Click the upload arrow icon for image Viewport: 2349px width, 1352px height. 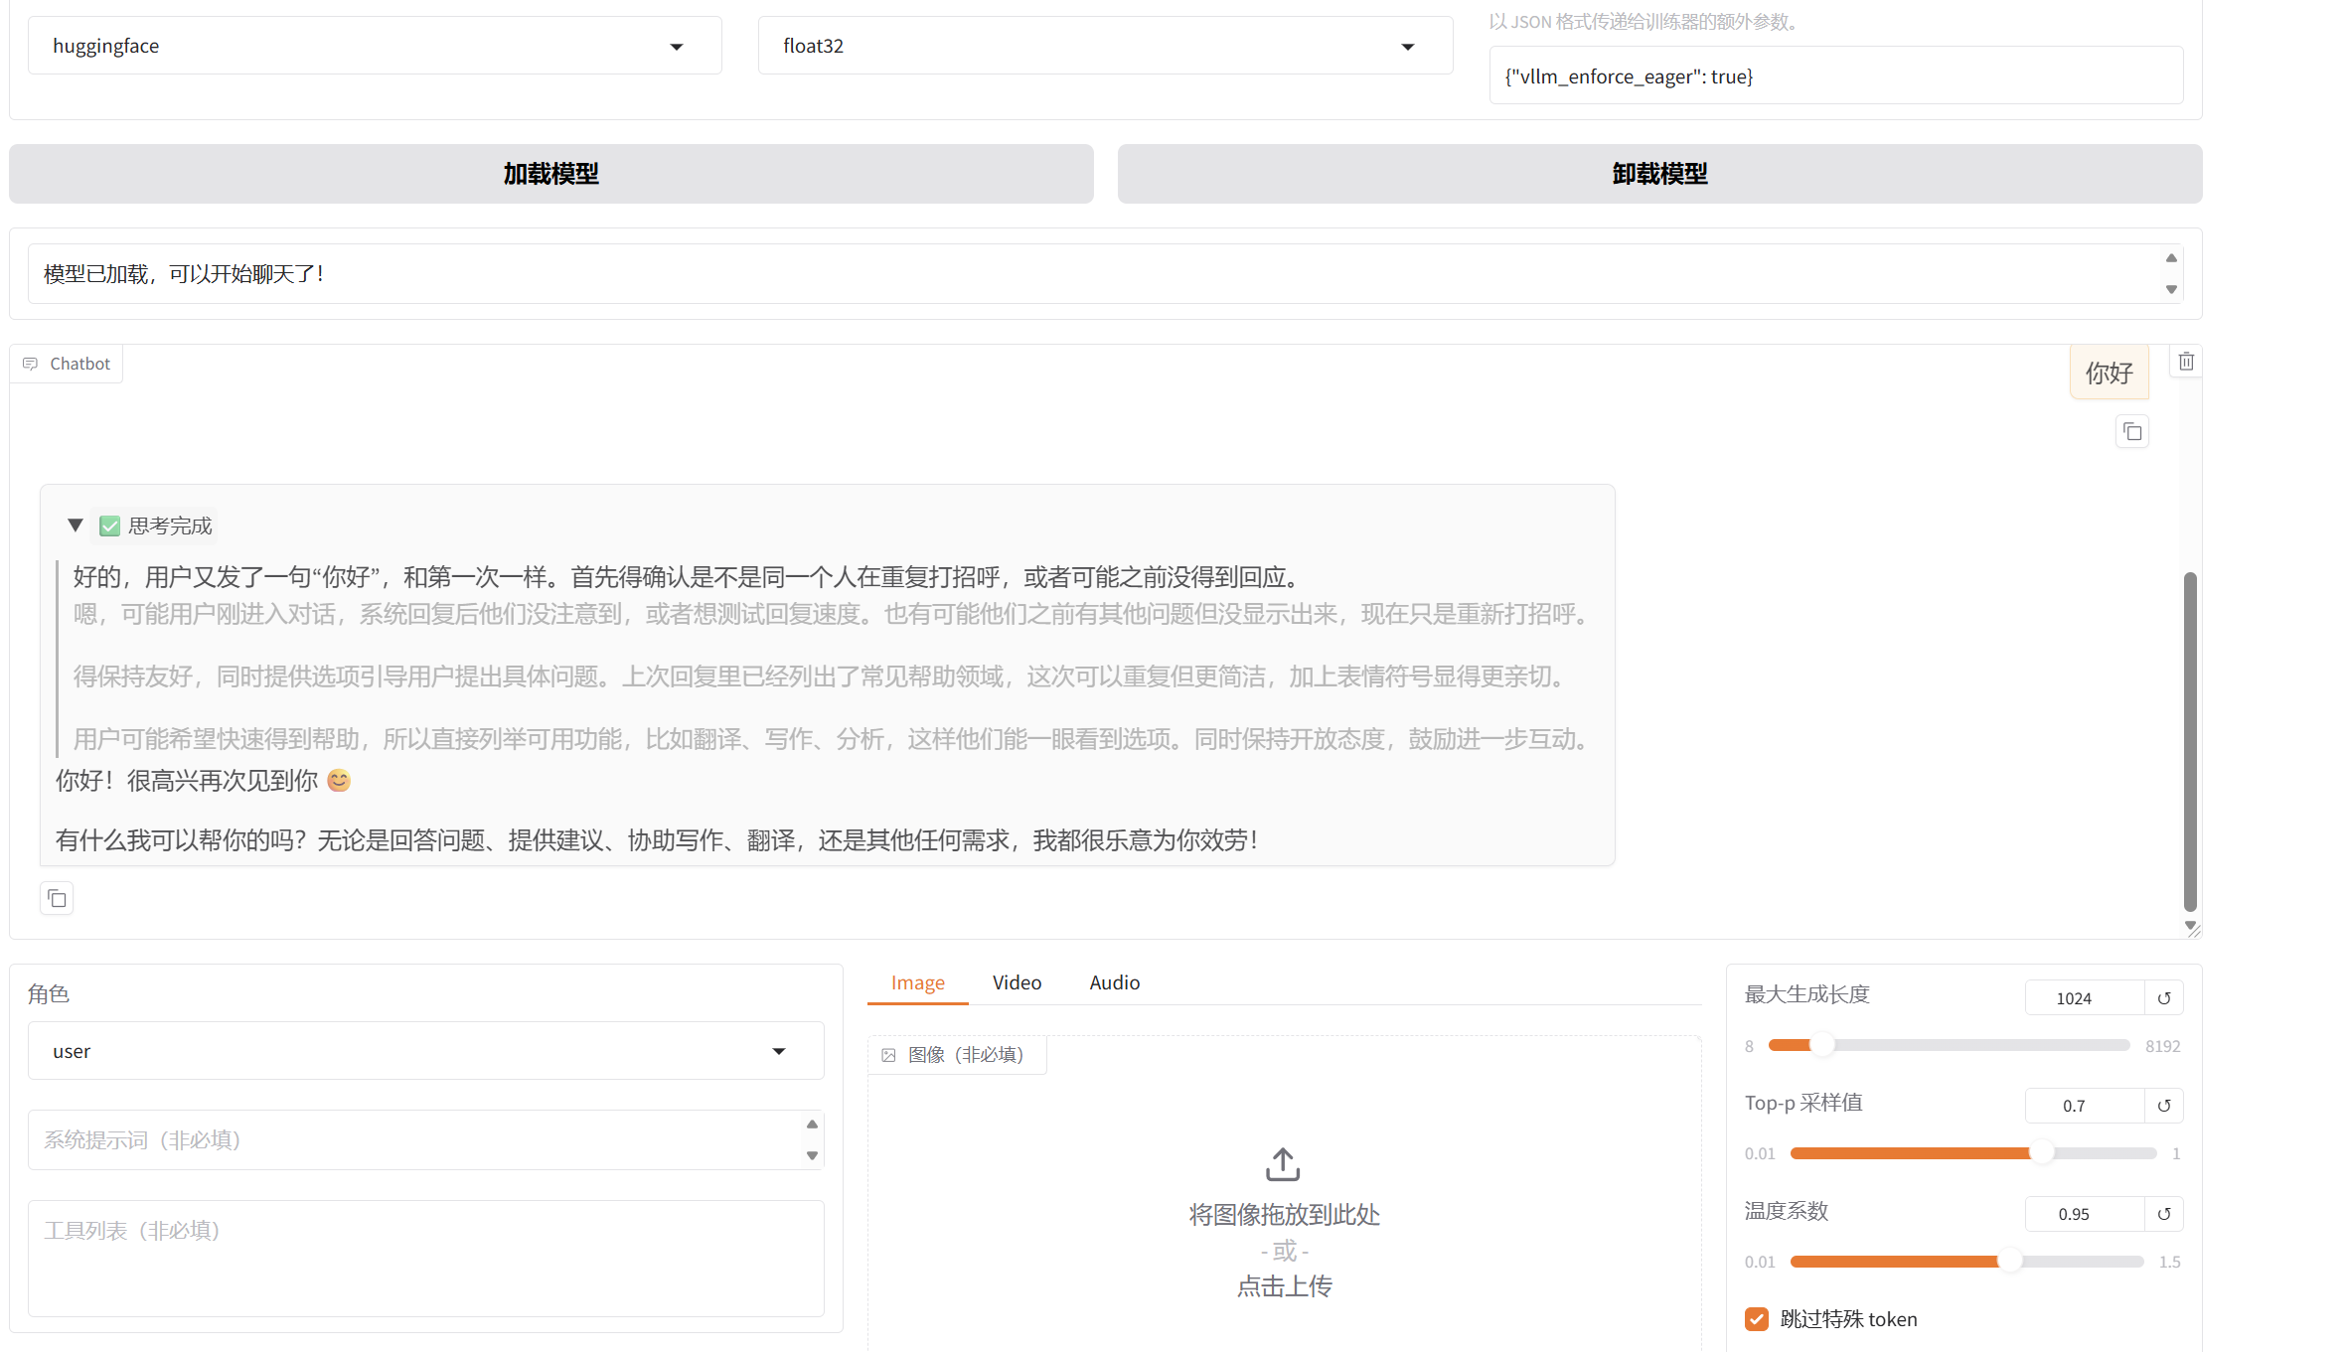pyautogui.click(x=1283, y=1164)
